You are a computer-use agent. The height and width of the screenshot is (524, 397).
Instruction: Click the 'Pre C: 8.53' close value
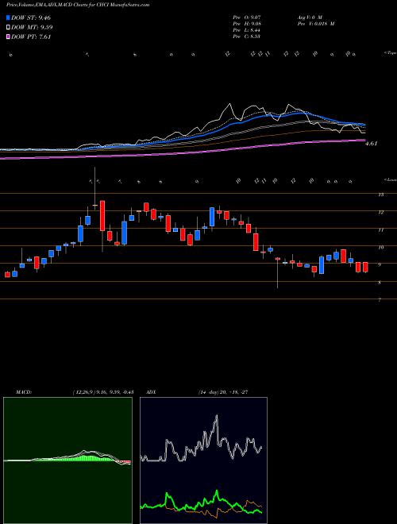(x=247, y=37)
